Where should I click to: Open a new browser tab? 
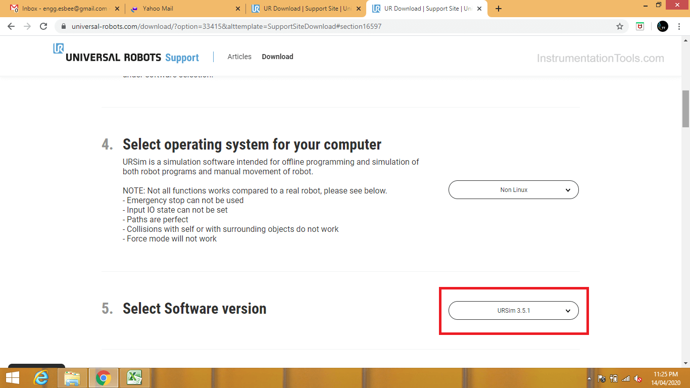[499, 9]
